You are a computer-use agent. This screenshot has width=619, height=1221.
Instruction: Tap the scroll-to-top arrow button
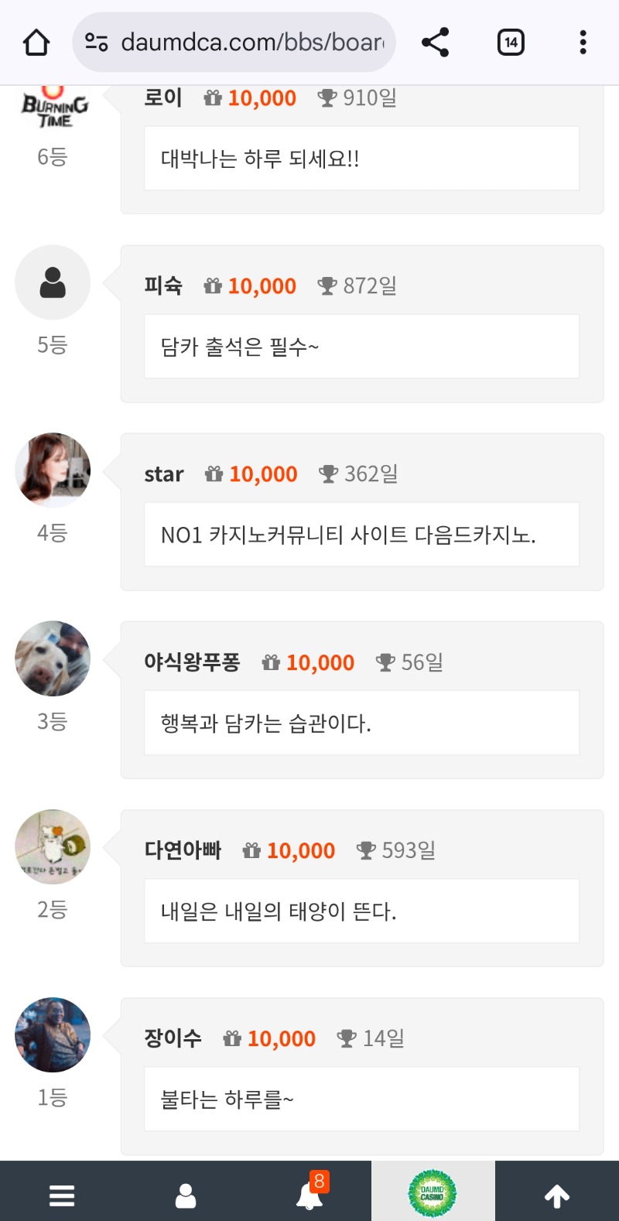pyautogui.click(x=557, y=1195)
